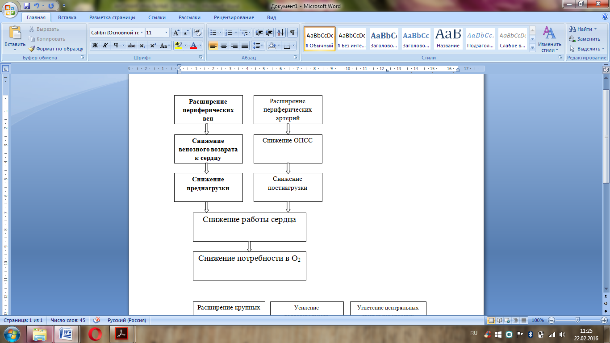Expand styles gallery More arrow

532,48
